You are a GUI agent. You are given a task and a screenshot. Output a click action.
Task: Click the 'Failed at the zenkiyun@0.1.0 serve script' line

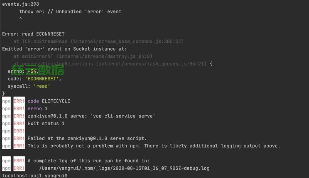87,138
